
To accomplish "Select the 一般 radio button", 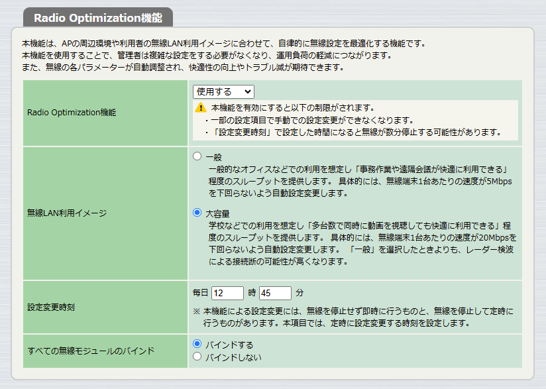I will click(x=198, y=156).
